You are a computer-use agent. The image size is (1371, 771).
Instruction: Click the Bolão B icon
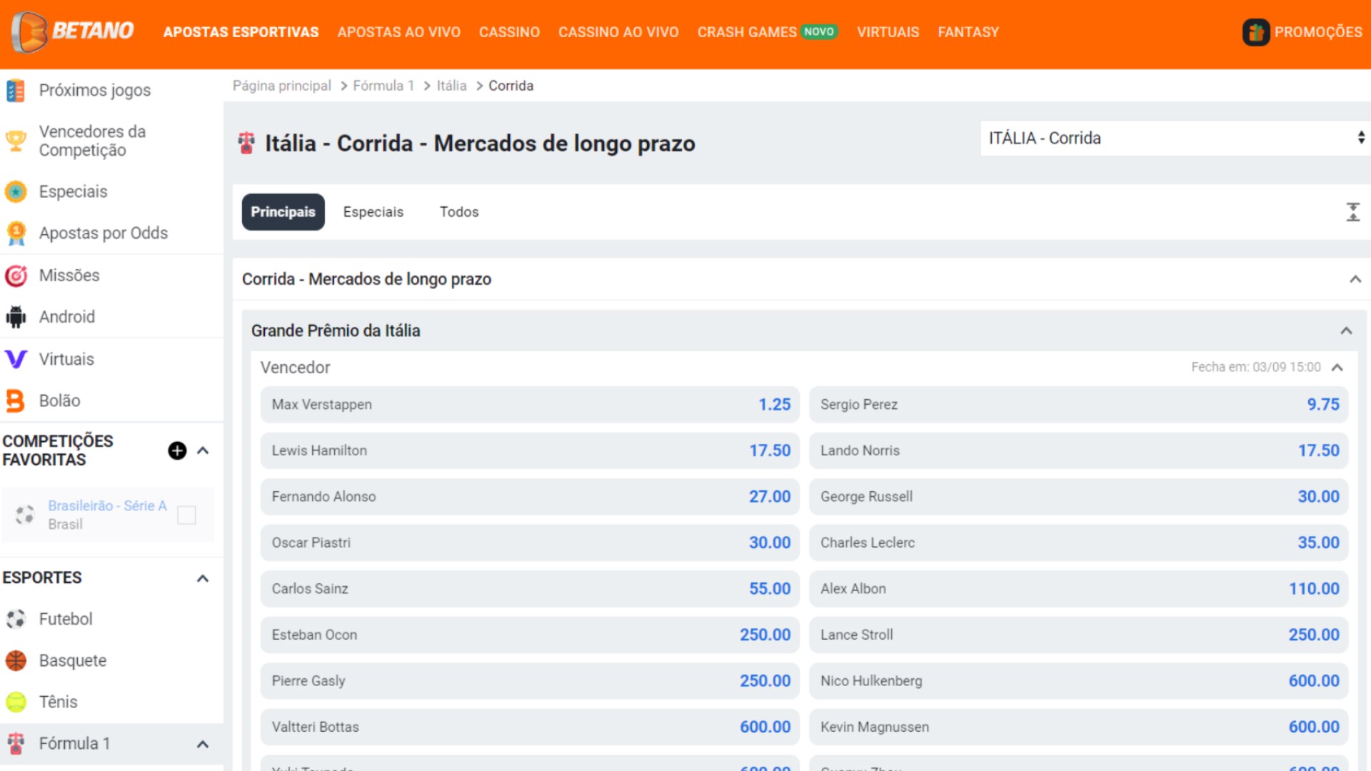click(x=16, y=400)
